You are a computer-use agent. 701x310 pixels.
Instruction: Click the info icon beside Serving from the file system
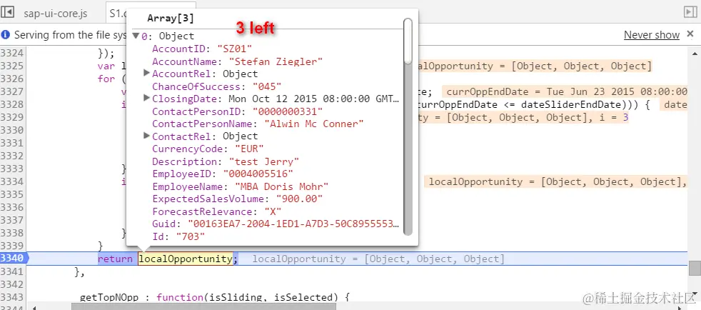pyautogui.click(x=6, y=35)
